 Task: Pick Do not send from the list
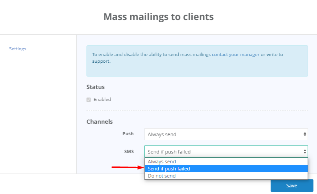click(161, 176)
